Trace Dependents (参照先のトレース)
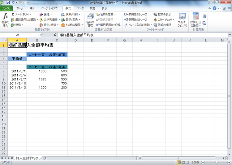This screenshot has height=165, width=232. (136, 20)
